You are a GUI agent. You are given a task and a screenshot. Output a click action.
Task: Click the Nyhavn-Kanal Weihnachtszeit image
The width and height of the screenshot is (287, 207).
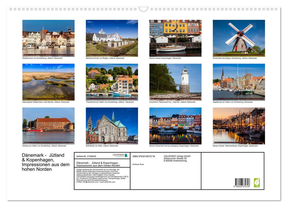click(239, 125)
